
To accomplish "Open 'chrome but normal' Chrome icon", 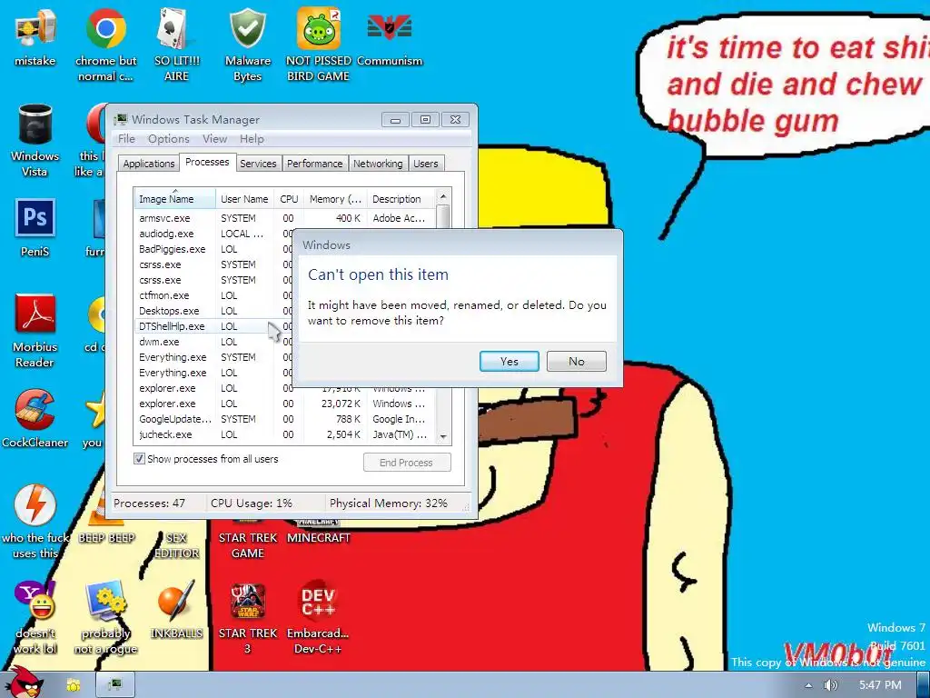I will 105,45.
